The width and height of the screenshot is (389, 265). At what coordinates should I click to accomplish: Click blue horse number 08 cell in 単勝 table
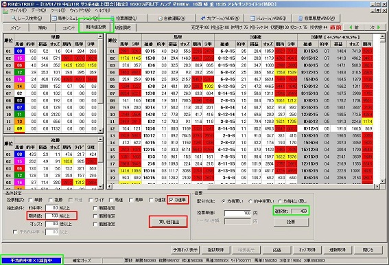click(20, 51)
